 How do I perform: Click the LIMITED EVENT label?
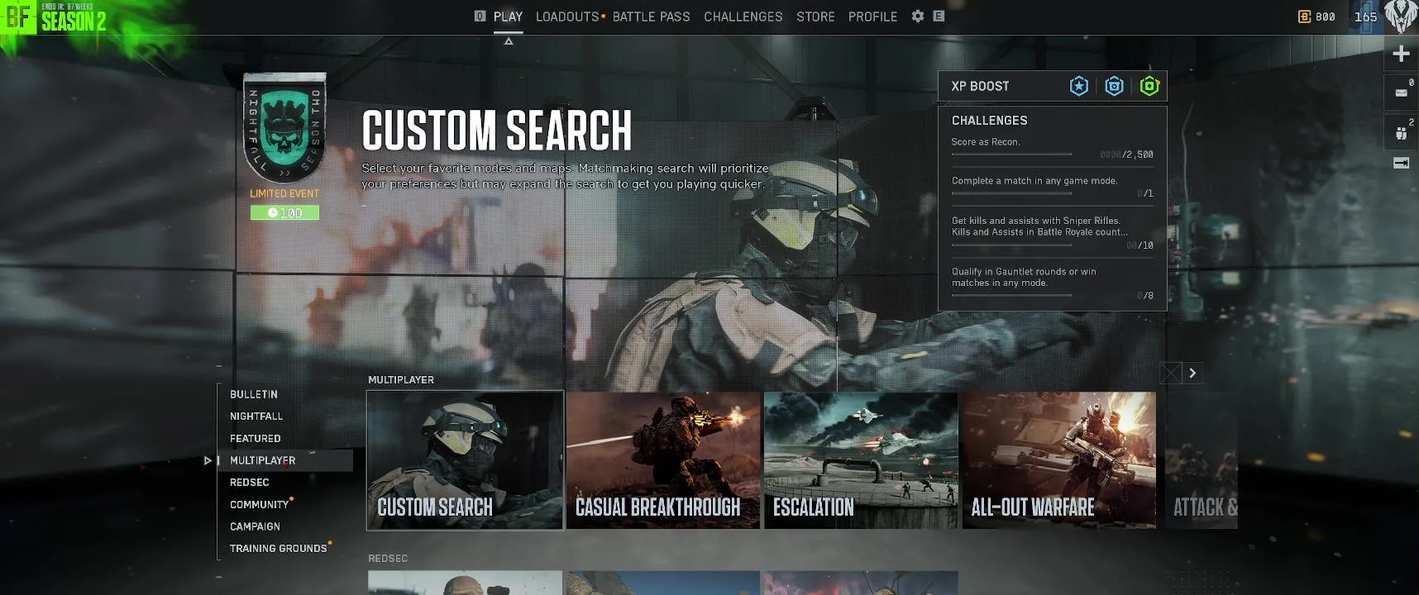[284, 193]
